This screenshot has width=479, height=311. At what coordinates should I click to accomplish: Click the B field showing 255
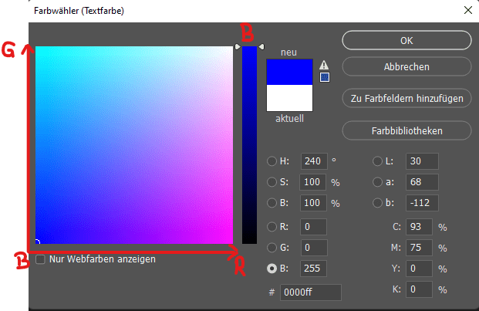[313, 269]
